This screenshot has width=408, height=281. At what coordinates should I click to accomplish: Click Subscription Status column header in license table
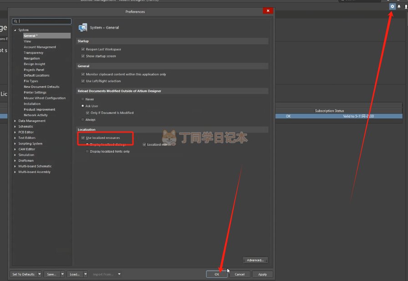click(x=329, y=111)
